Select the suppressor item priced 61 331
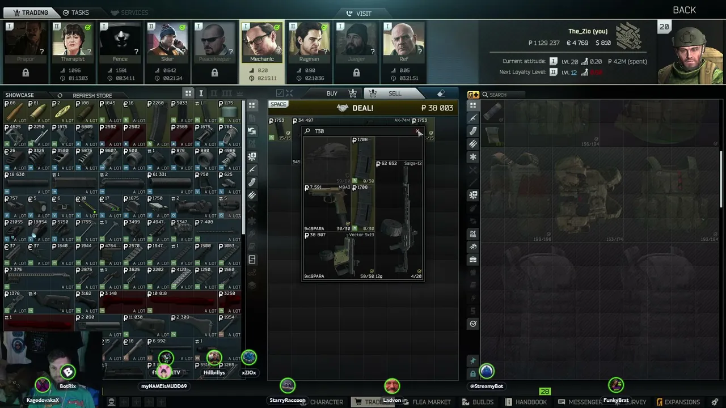This screenshot has width=726, height=408. pyautogui.click(x=169, y=183)
